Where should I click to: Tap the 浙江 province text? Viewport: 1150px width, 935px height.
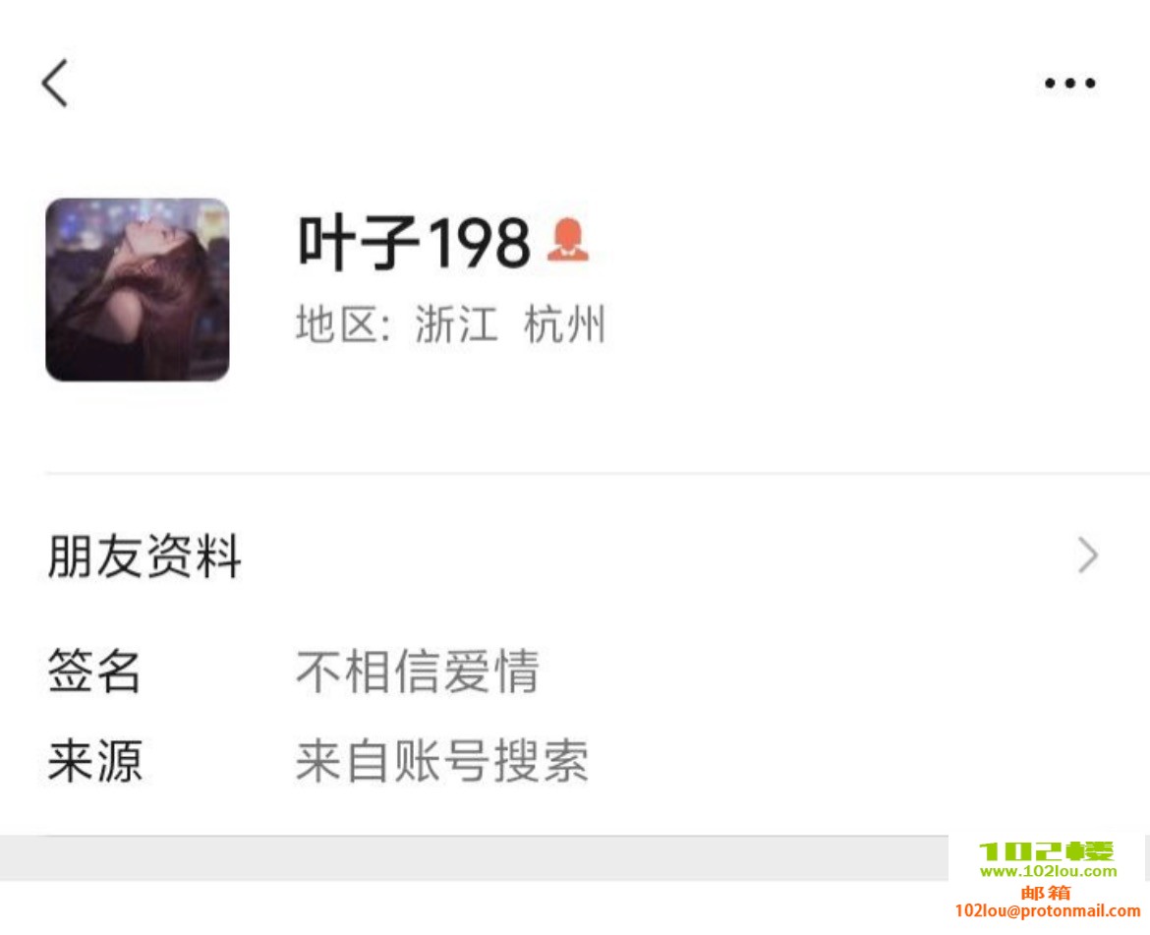click(x=456, y=324)
